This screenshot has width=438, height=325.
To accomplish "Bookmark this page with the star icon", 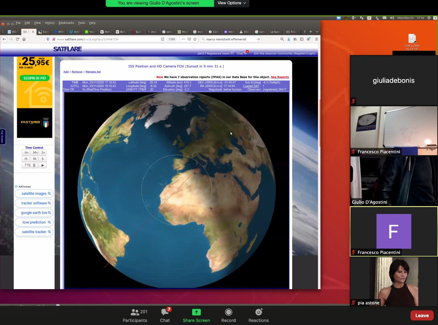I will click(195, 39).
